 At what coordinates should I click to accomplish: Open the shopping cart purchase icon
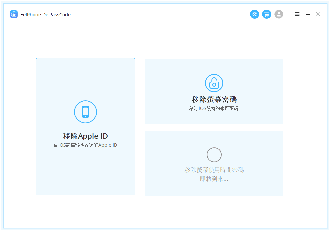[x=267, y=14]
